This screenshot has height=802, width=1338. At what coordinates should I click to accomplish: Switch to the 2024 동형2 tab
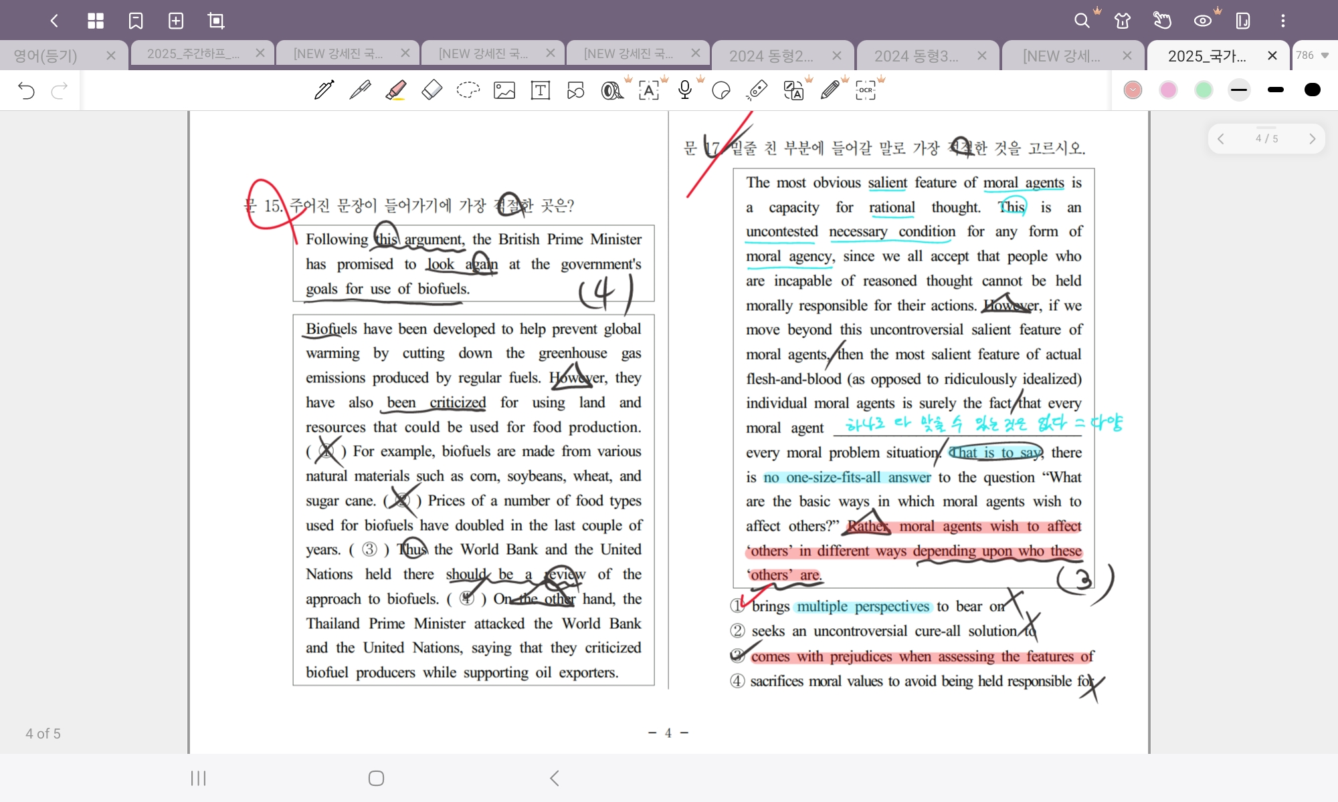tap(771, 56)
